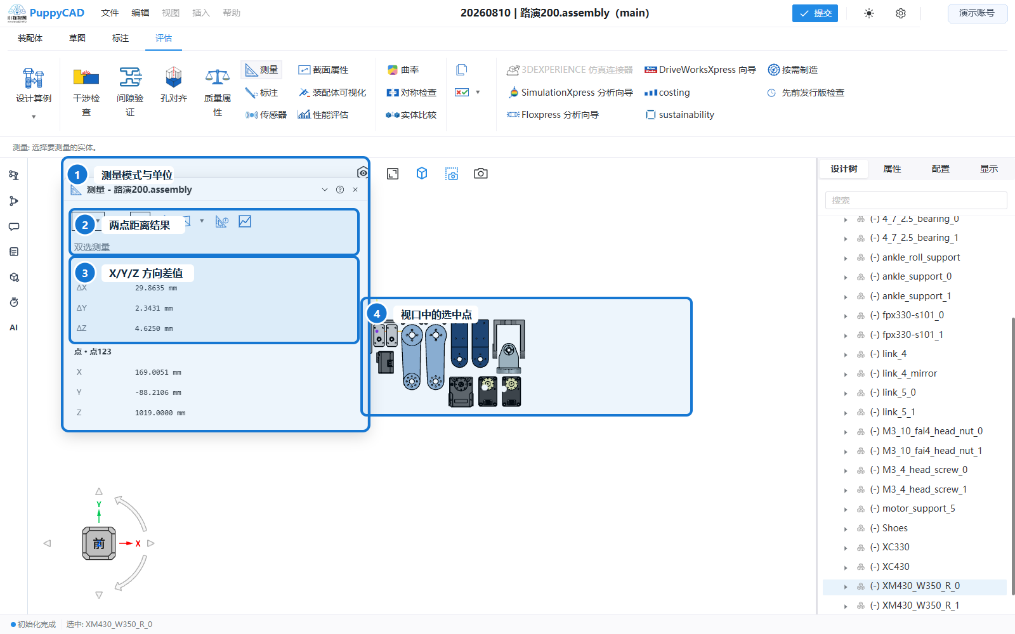Open 性能评估 performance evaluation
1015x634 pixels.
(x=324, y=115)
